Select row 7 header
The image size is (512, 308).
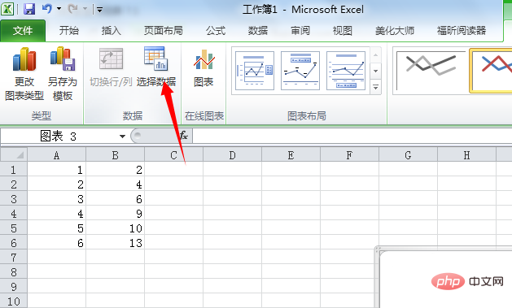(x=14, y=257)
